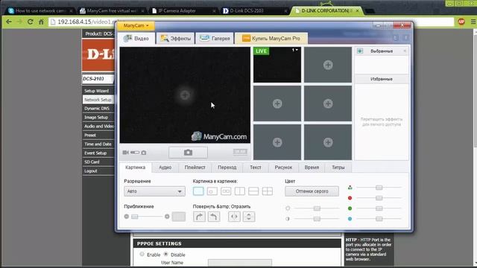Expand the Разрешение dropdown set to Авто

pos(154,191)
